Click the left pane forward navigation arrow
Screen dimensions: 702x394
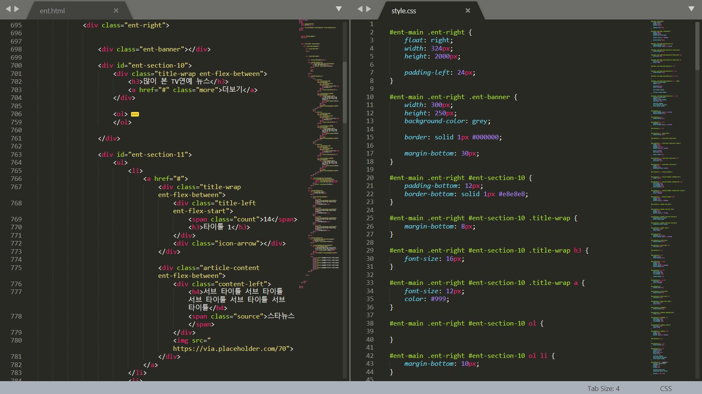[x=17, y=9]
